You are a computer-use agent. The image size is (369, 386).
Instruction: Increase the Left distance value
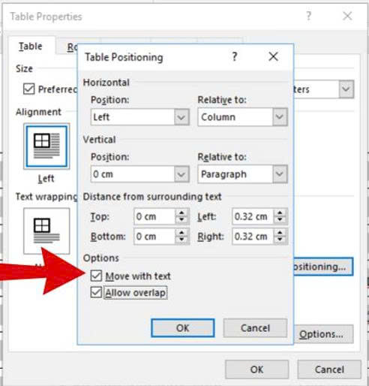click(280, 213)
